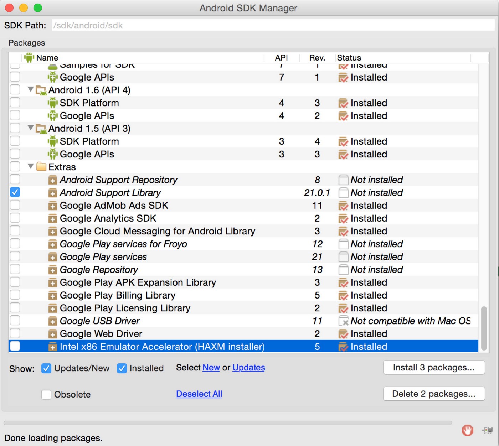
Task: Click the New selection link
Action: pos(211,368)
